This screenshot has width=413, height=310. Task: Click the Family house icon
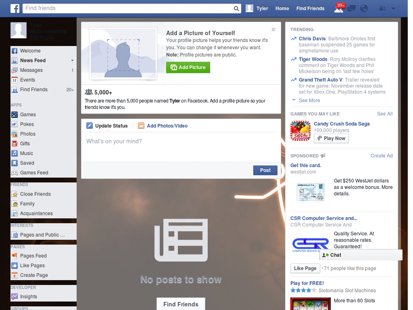point(15,204)
